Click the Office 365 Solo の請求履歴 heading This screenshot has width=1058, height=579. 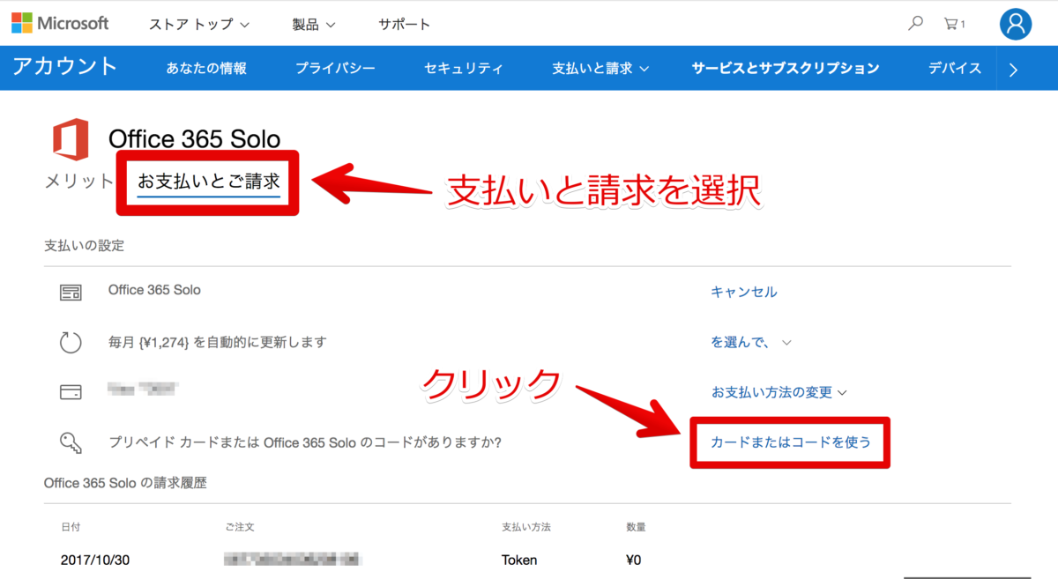(125, 483)
